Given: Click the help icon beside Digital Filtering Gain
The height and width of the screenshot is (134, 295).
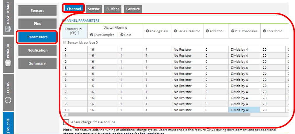Looking at the screenshot, I should click(x=122, y=35).
